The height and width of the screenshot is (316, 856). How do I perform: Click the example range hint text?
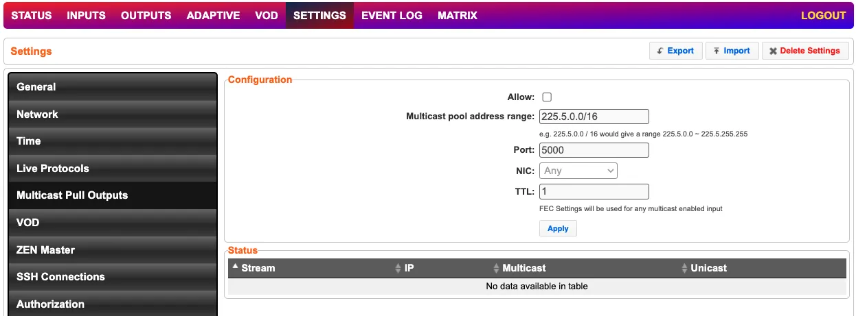(643, 134)
